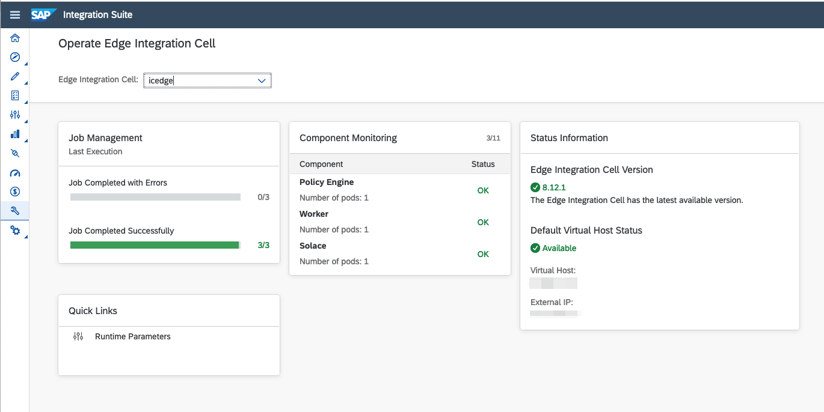The height and width of the screenshot is (412, 824).
Task: Select the Worker component row
Action: click(x=400, y=222)
